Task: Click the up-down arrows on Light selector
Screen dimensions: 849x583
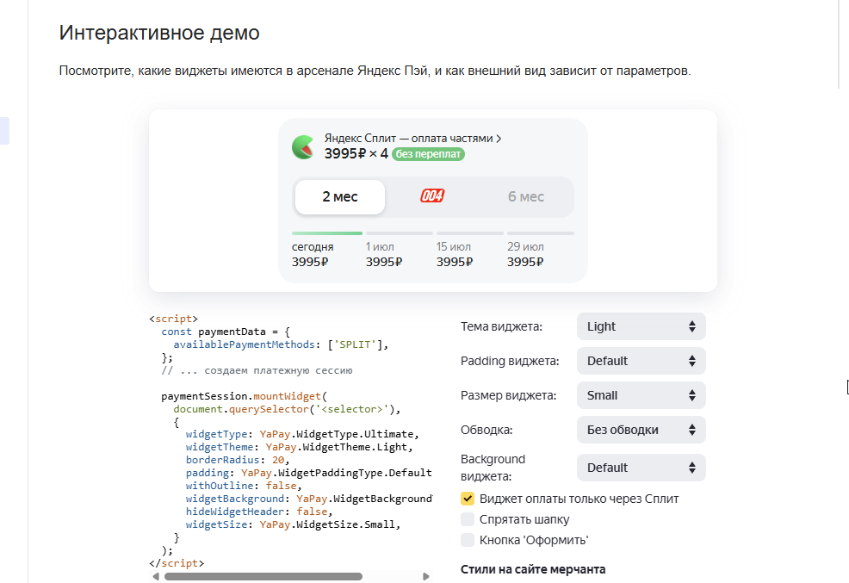Action: click(692, 326)
